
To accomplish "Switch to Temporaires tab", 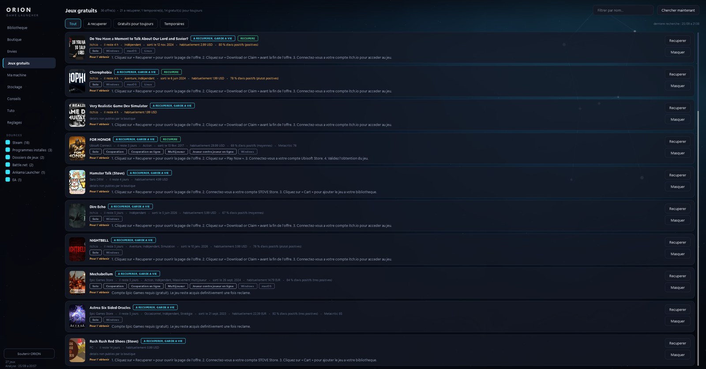I will pos(174,24).
